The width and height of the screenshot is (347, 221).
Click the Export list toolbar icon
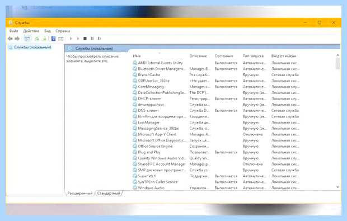coord(44,39)
